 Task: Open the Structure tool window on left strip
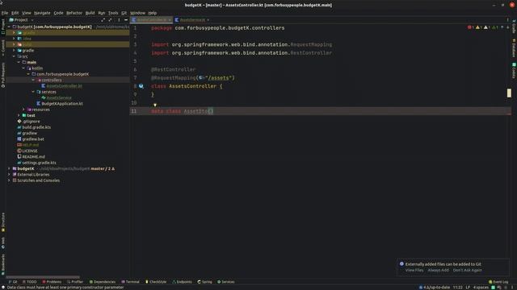coord(3,222)
